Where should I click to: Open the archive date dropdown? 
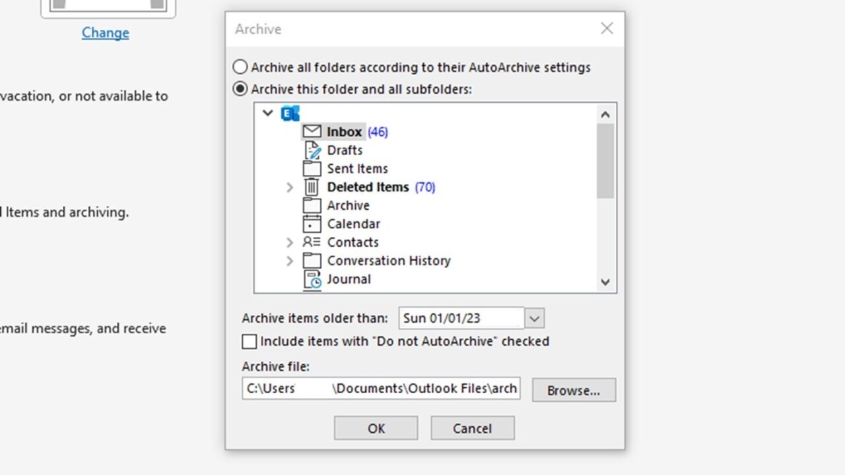(535, 318)
